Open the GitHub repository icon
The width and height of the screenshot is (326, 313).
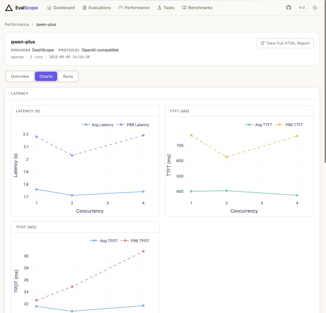pyautogui.click(x=288, y=8)
